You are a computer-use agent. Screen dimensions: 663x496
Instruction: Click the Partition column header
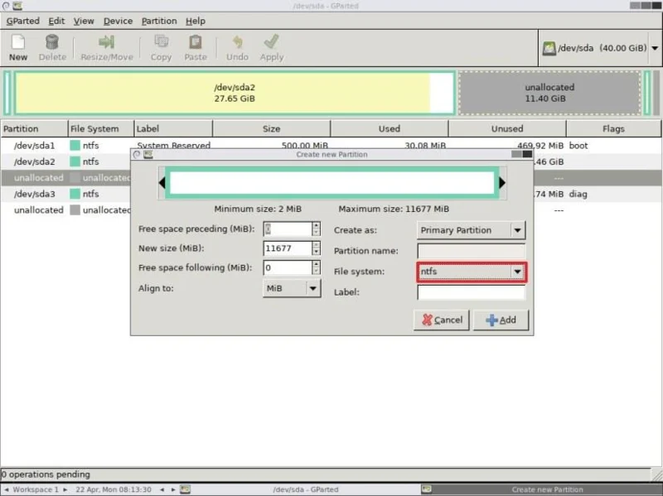coord(34,129)
